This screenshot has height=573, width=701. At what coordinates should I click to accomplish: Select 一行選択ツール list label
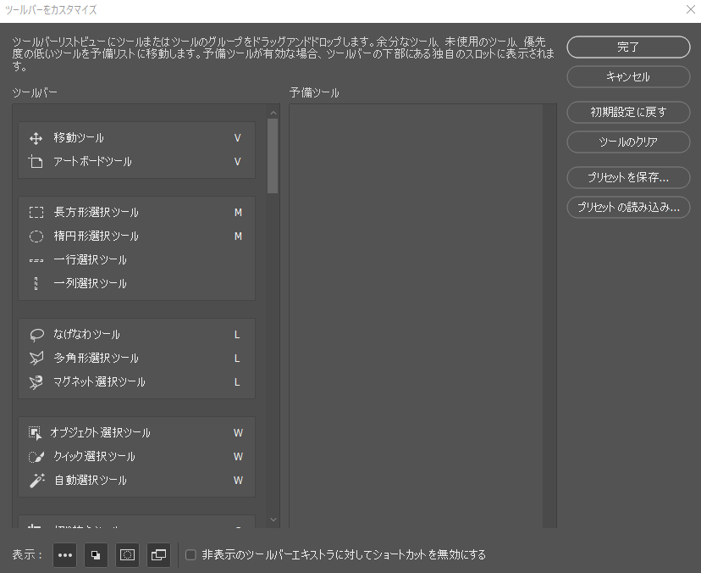point(90,259)
